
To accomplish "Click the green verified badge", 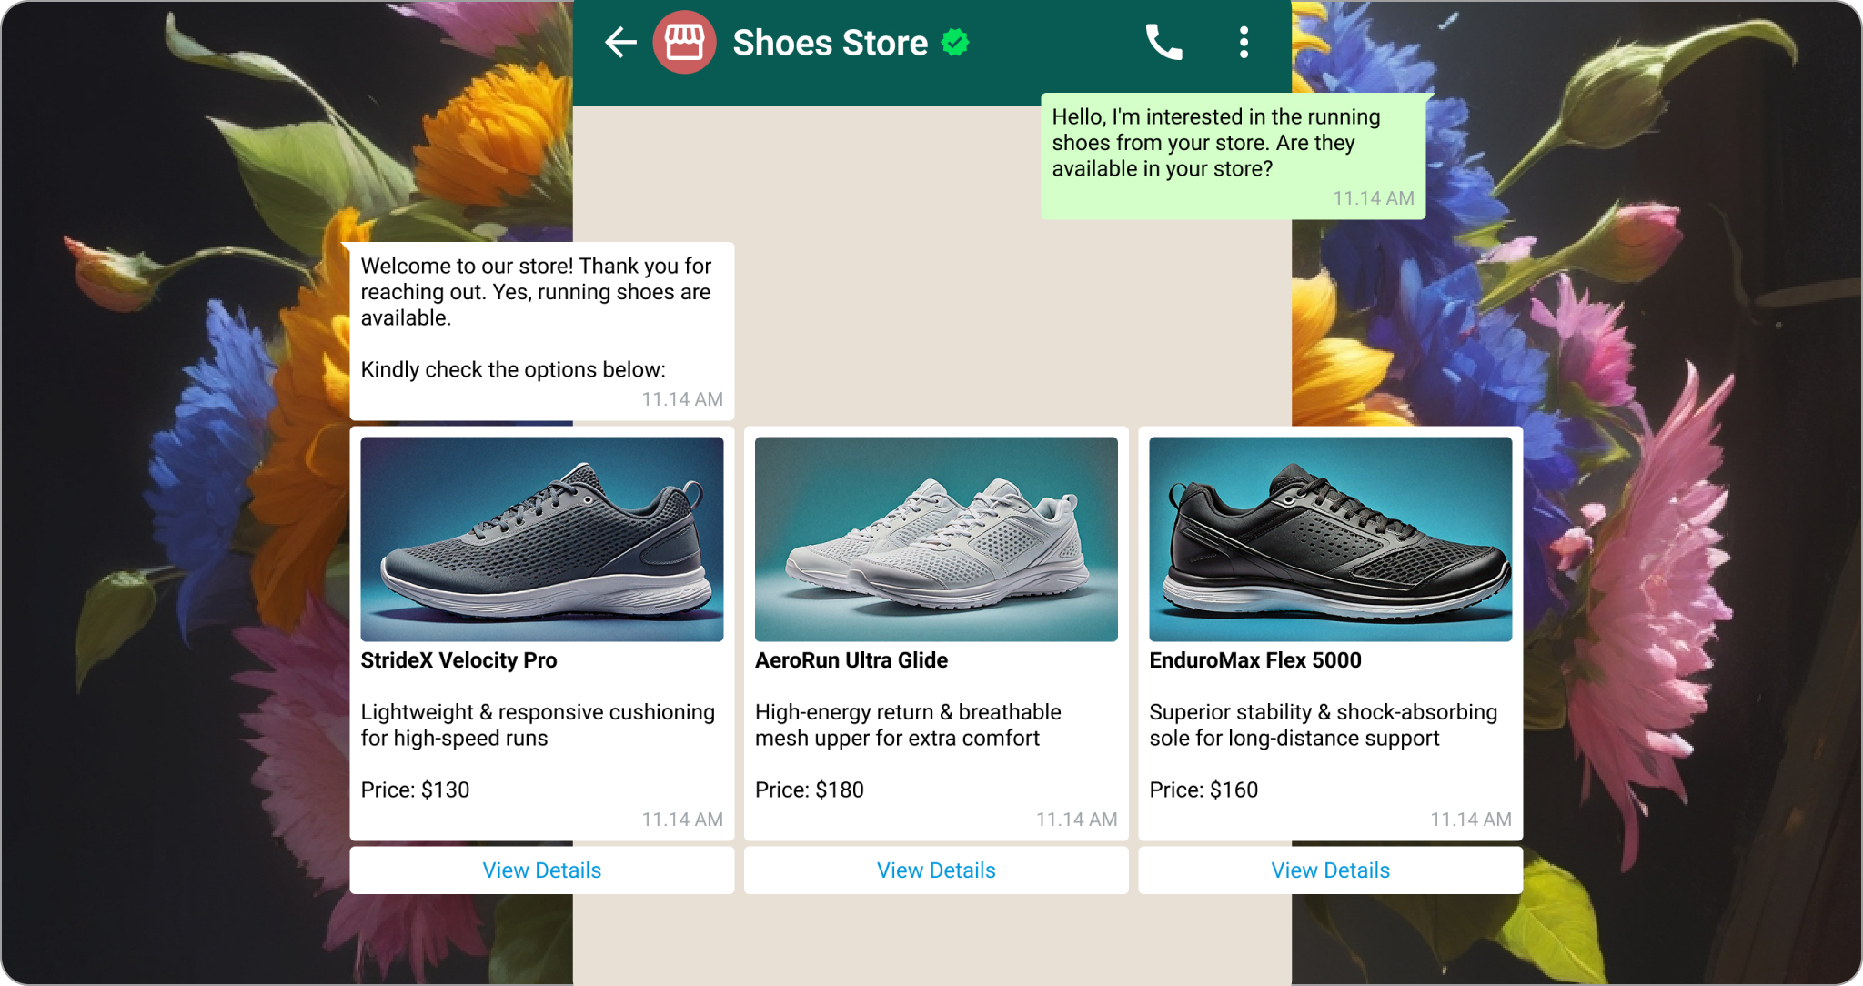I will pos(955,43).
